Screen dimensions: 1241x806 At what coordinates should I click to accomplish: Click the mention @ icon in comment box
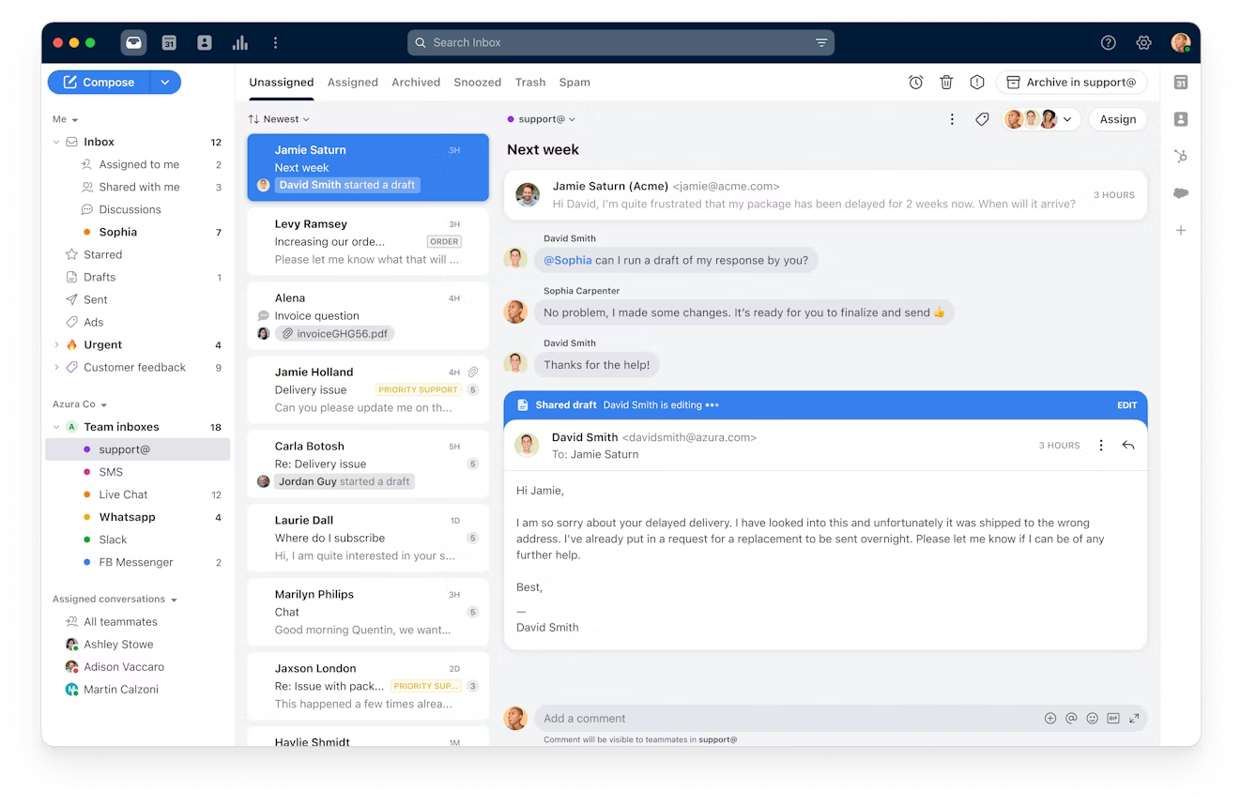(1071, 719)
